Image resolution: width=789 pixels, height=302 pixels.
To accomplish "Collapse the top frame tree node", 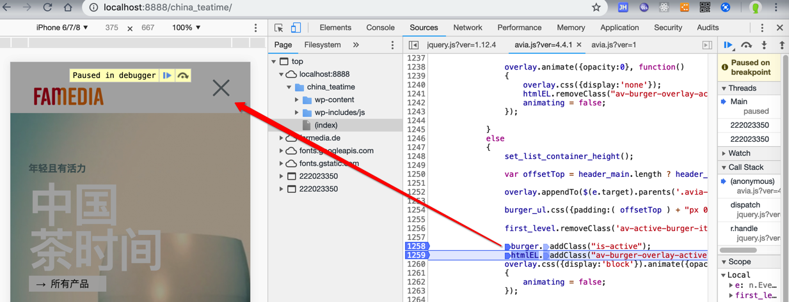I will tap(274, 62).
